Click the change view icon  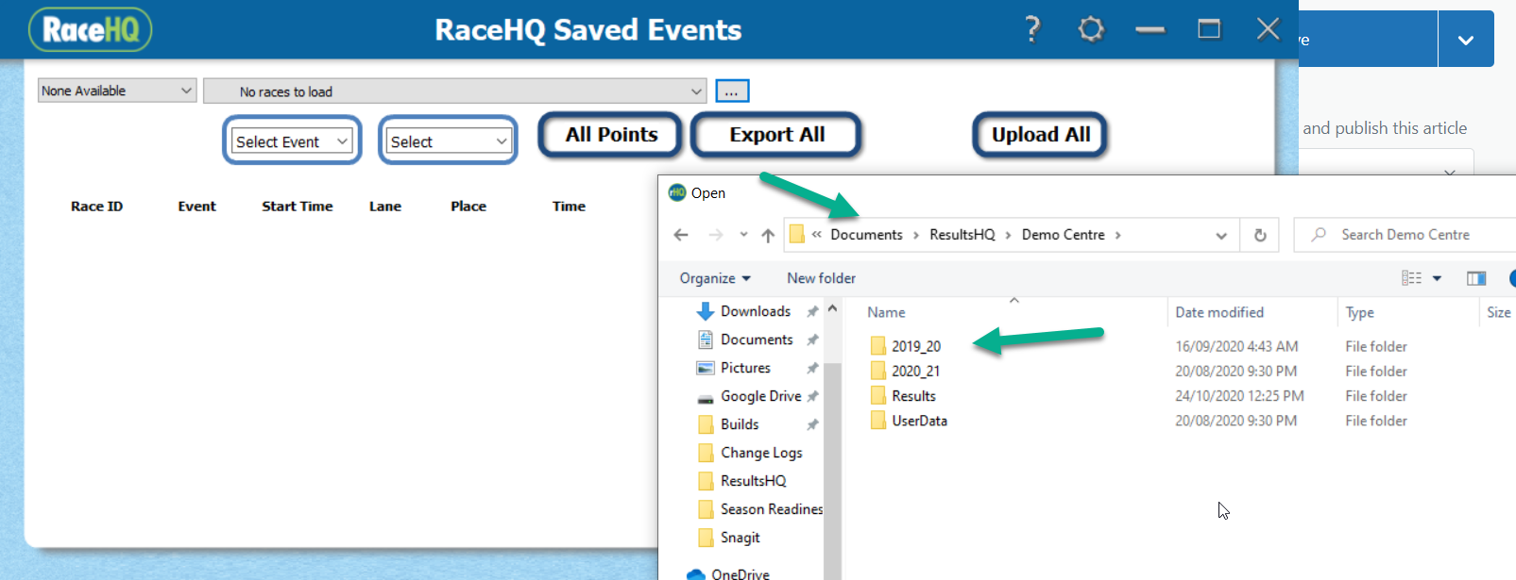pos(1411,278)
